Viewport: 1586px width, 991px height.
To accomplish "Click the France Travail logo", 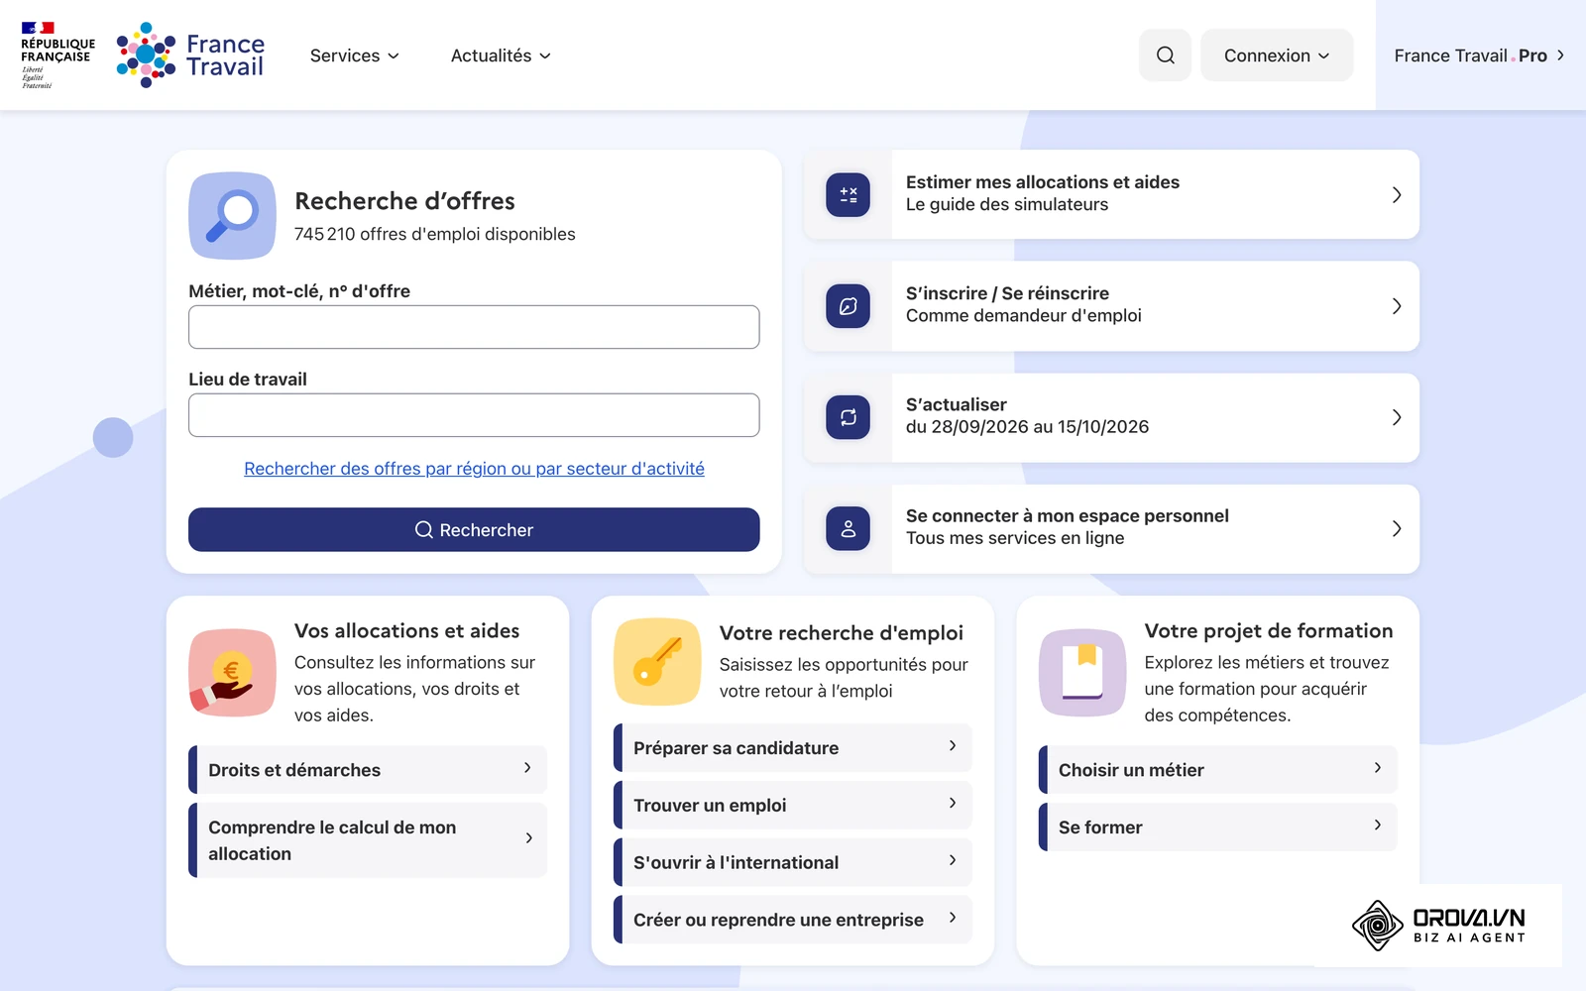I will [x=190, y=55].
